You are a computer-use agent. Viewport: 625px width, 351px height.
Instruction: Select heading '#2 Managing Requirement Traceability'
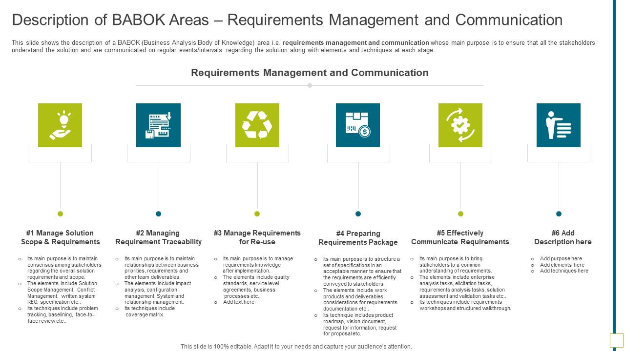pyautogui.click(x=158, y=237)
